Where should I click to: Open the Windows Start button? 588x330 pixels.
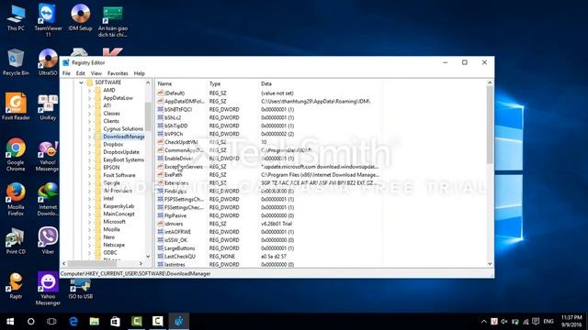(x=10, y=322)
